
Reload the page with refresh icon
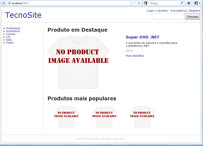click(x=139, y=3)
